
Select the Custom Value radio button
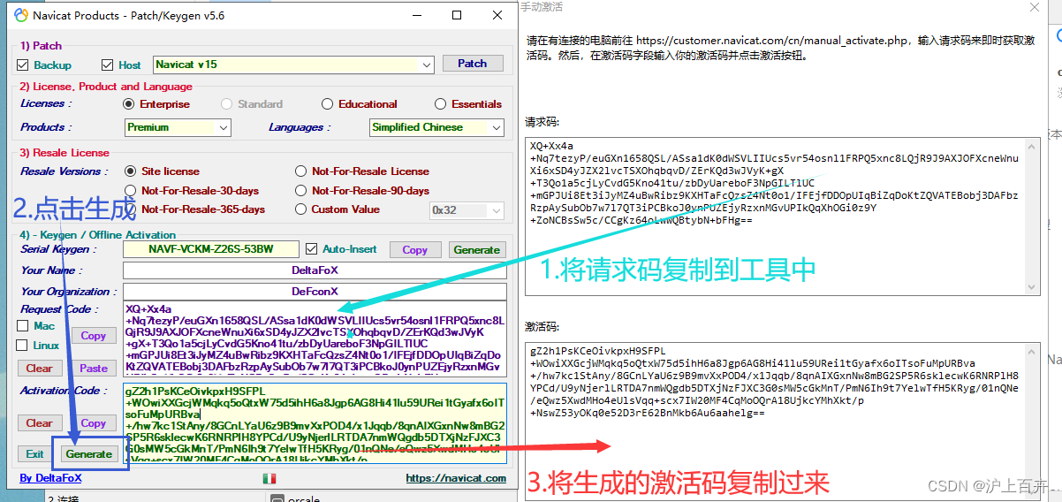(x=302, y=209)
